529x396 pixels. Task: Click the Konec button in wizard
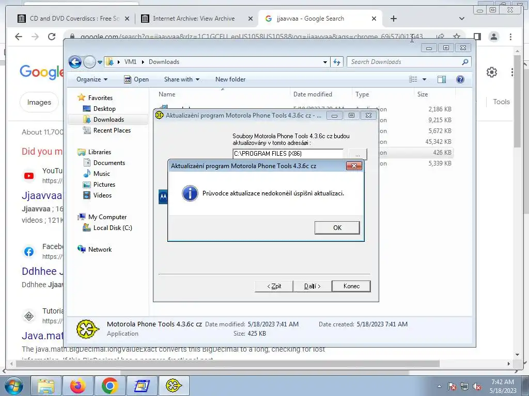pos(351,286)
